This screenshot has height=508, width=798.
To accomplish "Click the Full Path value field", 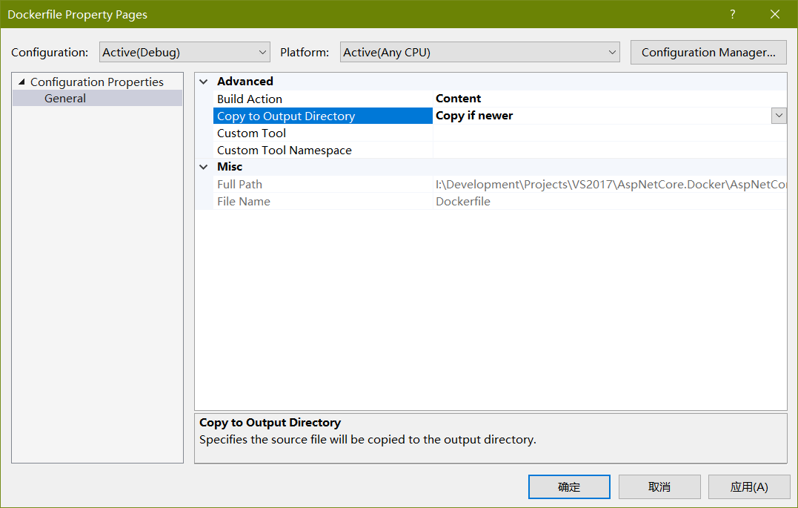I will (x=608, y=185).
